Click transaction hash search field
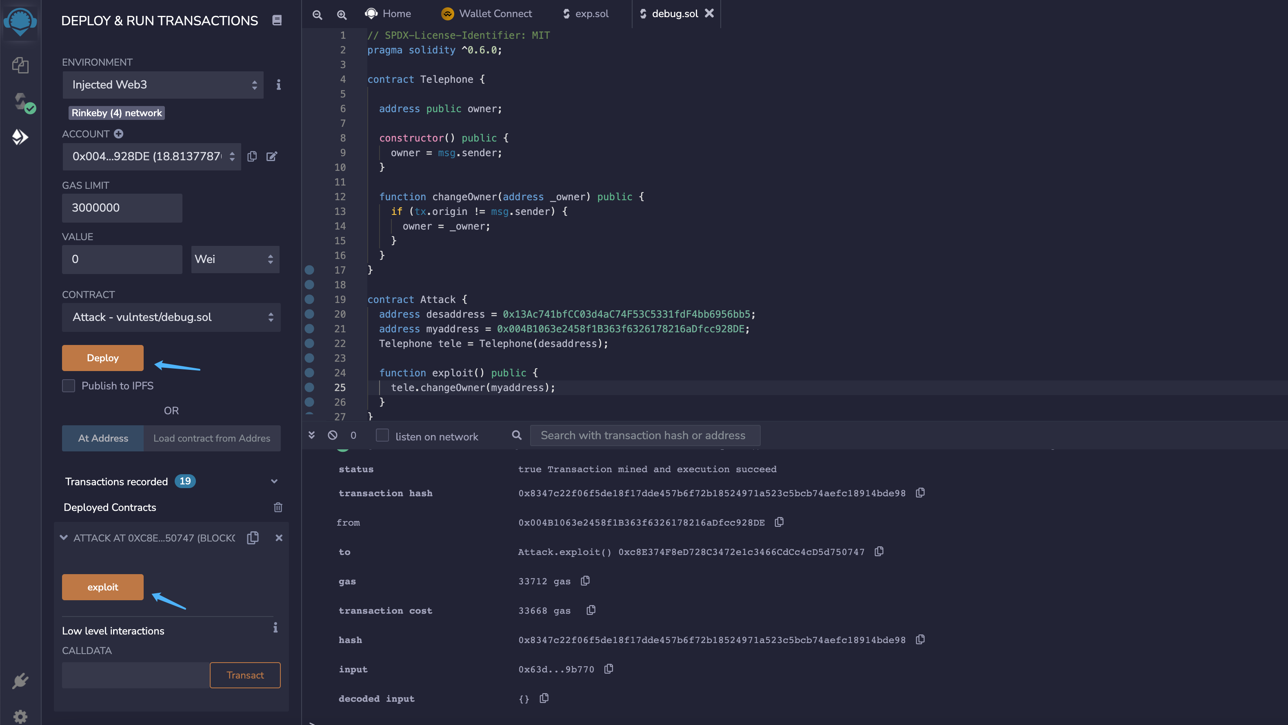 [x=645, y=435]
